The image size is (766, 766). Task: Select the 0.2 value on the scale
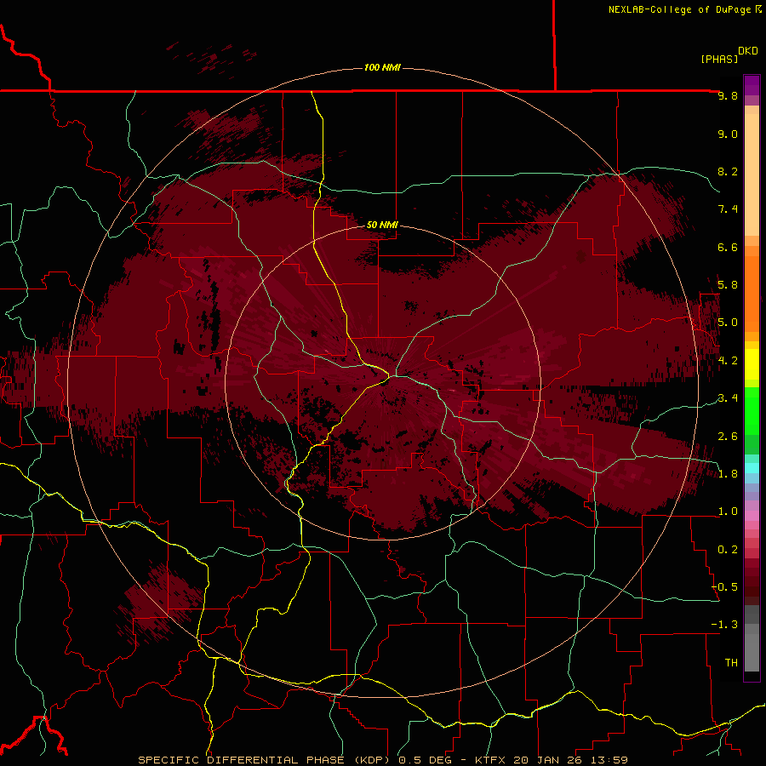(x=728, y=550)
